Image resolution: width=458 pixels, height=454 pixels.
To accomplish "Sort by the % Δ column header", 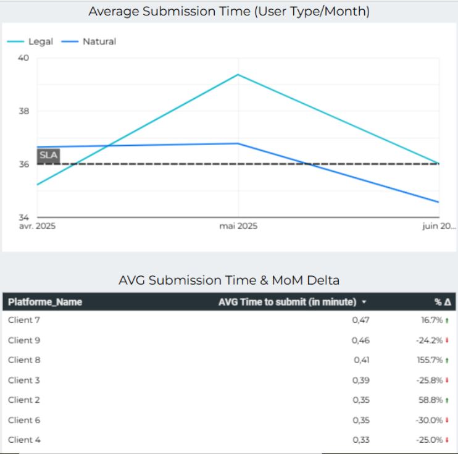I will click(x=442, y=302).
